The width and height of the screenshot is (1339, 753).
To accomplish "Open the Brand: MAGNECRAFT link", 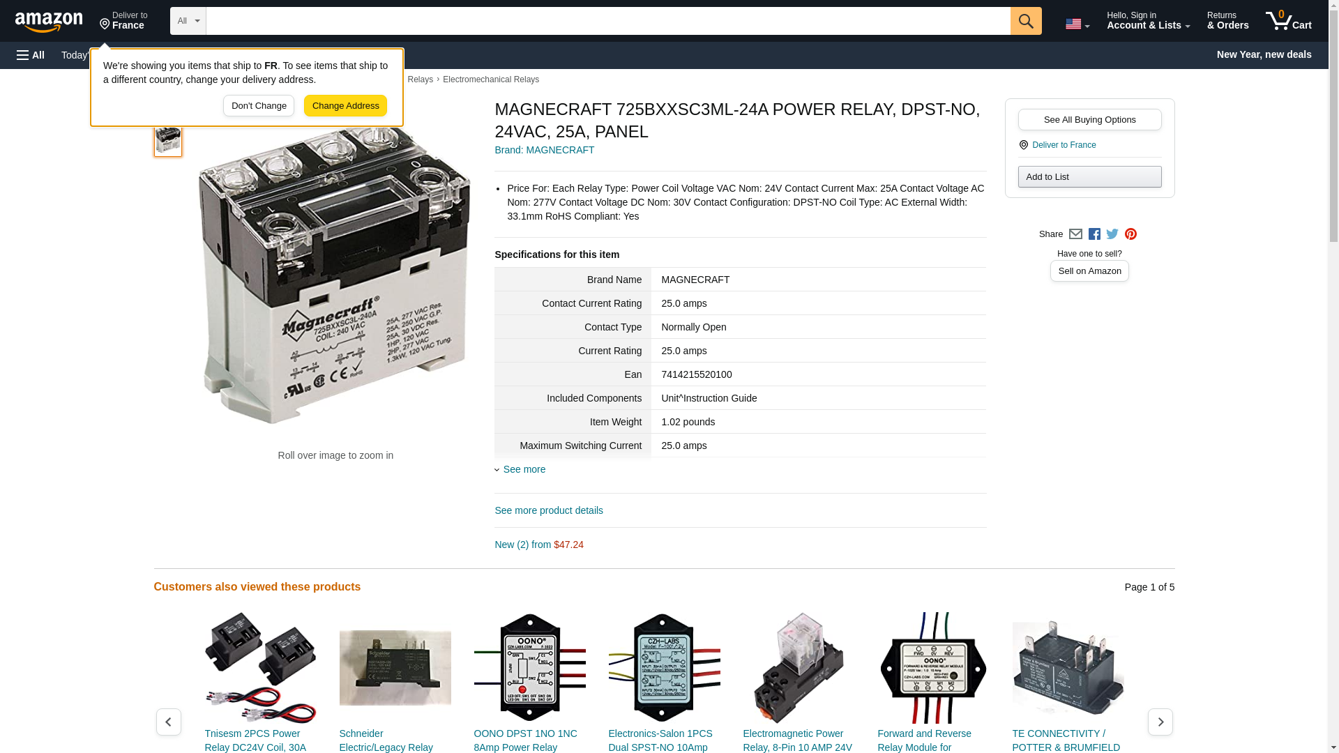I will 544,150.
